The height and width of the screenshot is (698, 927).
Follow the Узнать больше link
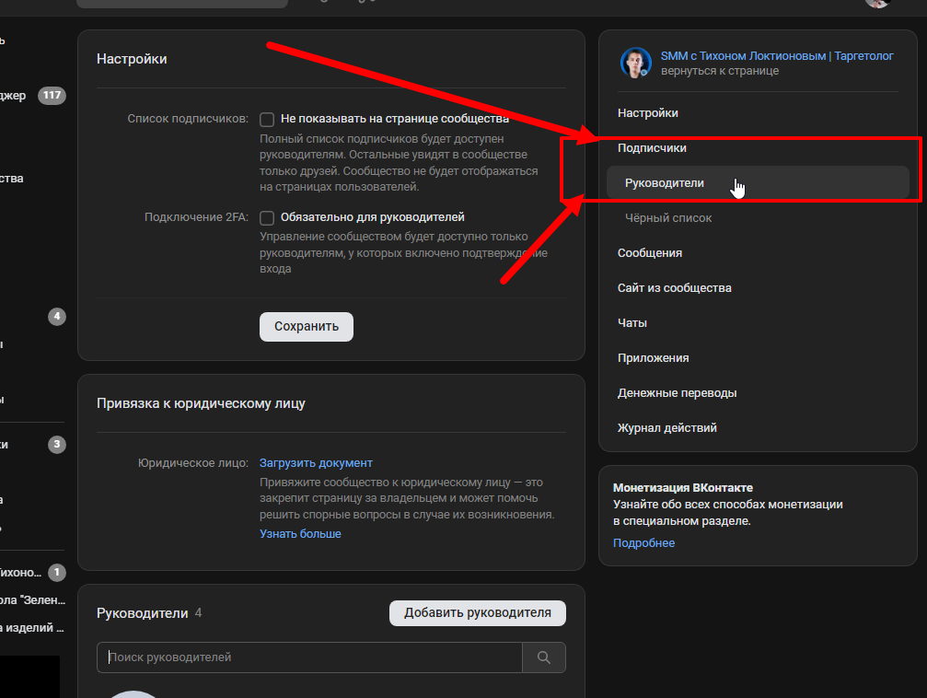click(x=300, y=533)
